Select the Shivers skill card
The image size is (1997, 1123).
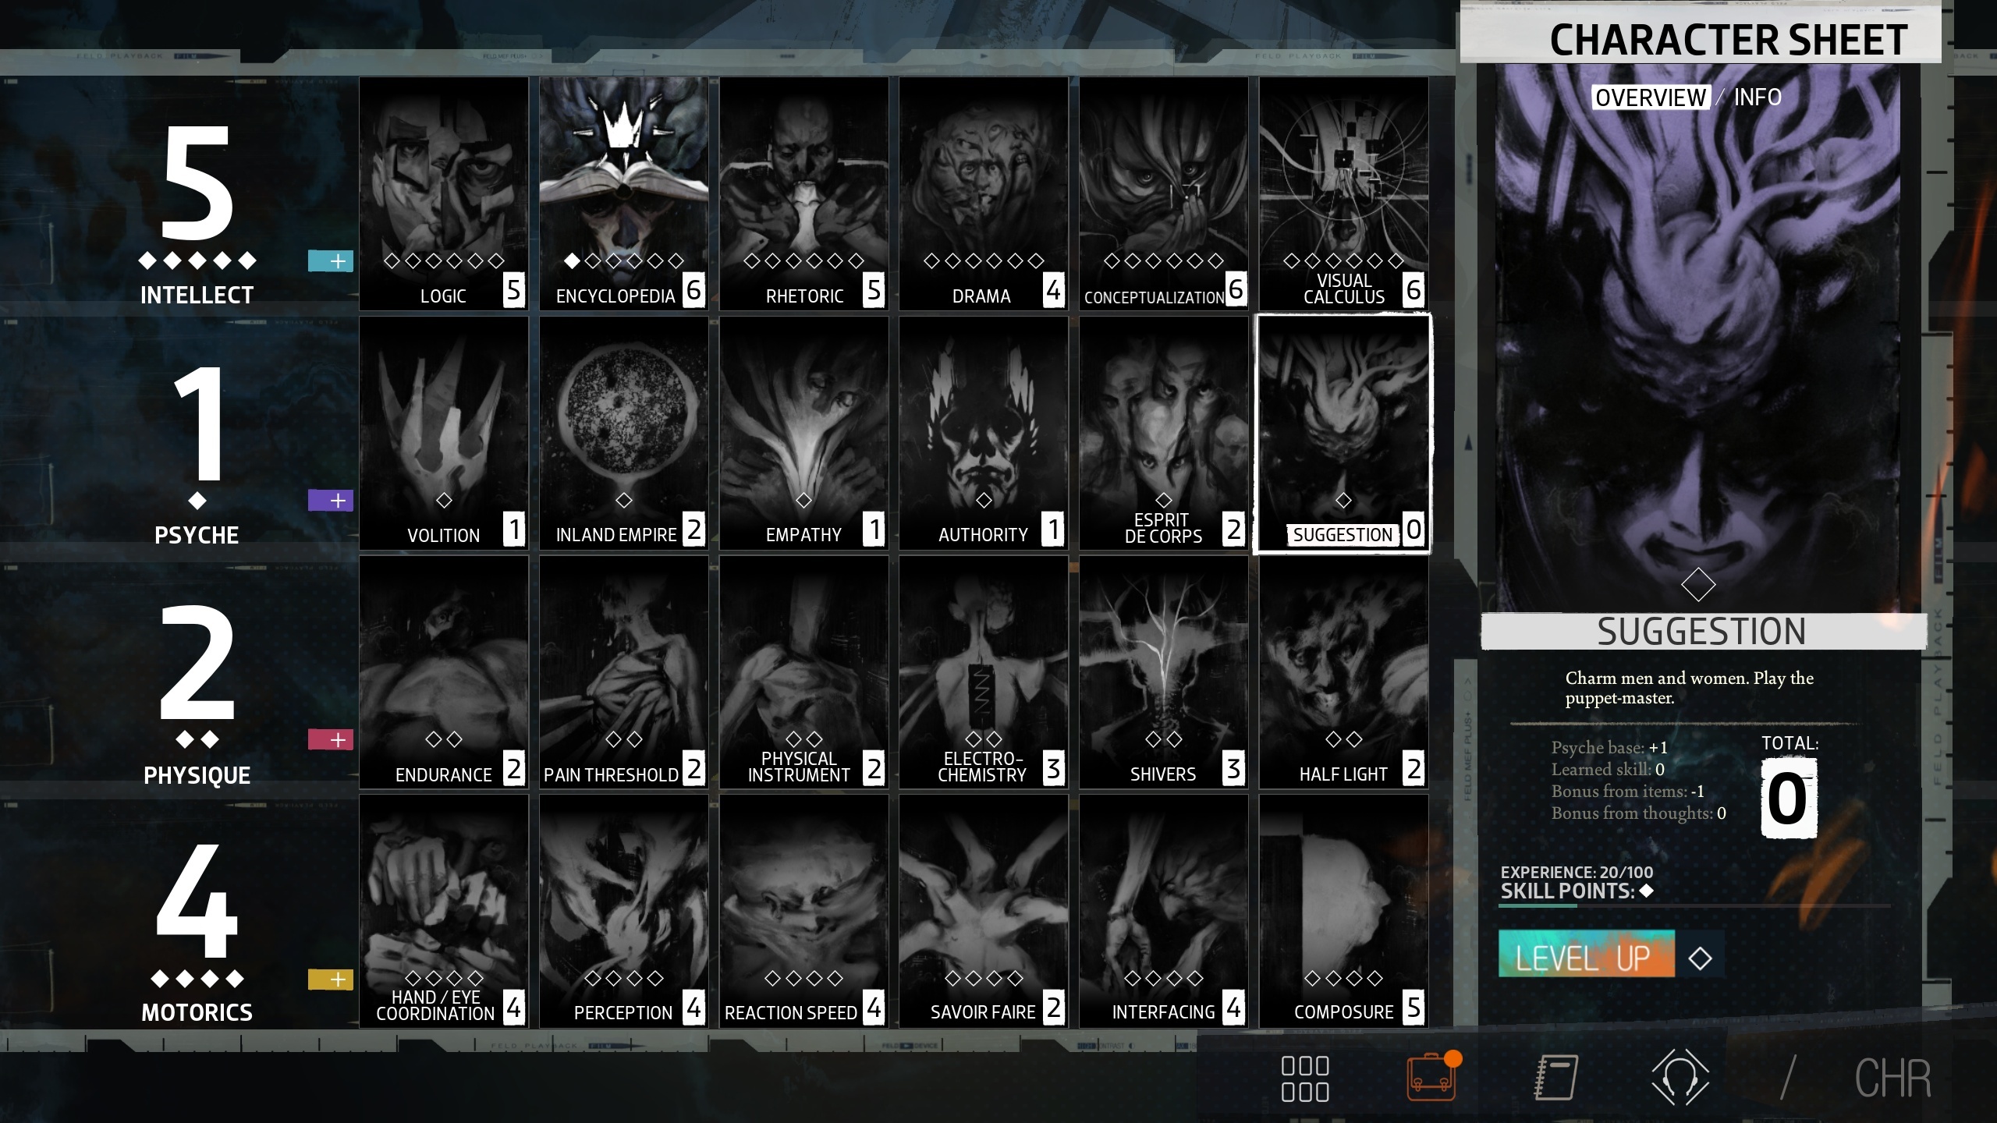(x=1164, y=672)
